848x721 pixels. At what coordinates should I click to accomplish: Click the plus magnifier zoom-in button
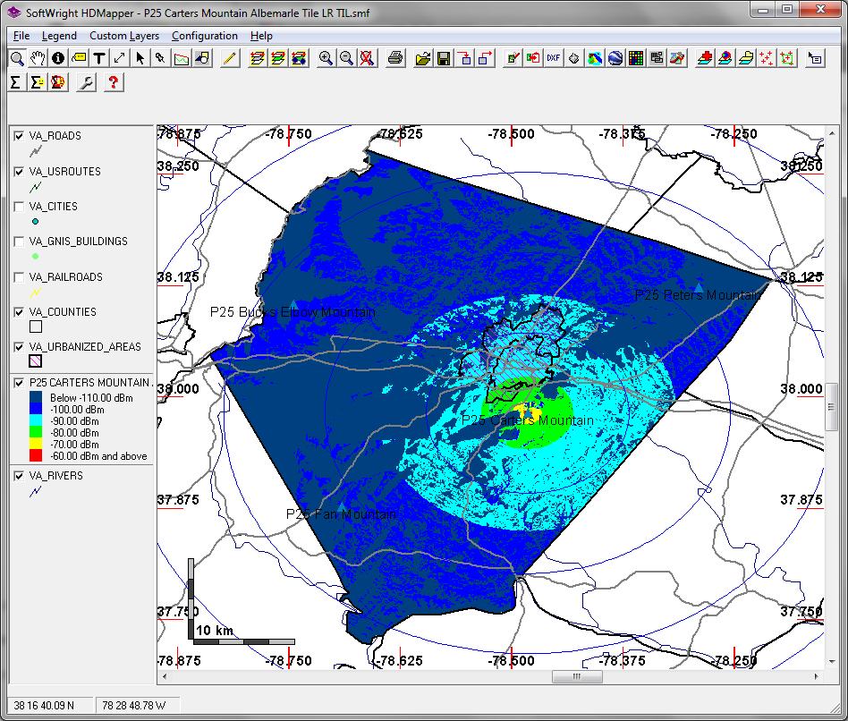(x=326, y=58)
